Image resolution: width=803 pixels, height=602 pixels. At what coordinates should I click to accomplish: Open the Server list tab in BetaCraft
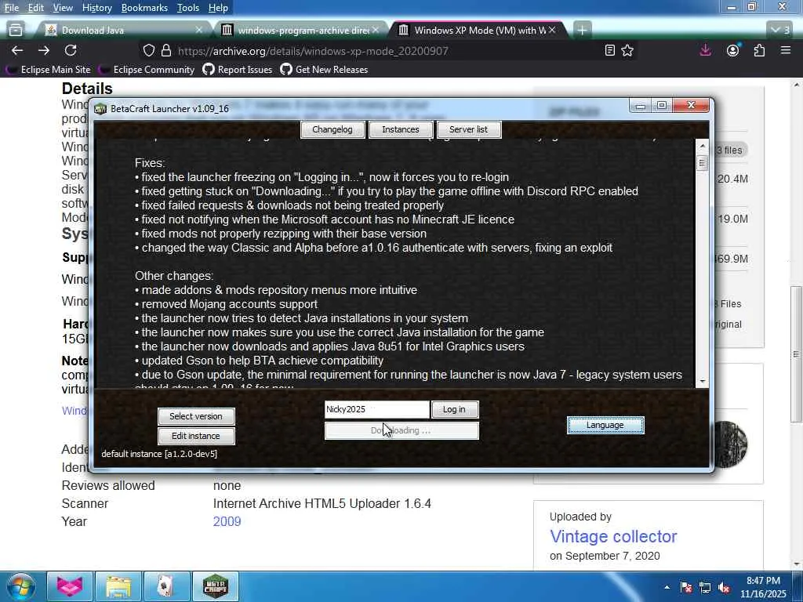pyautogui.click(x=469, y=129)
